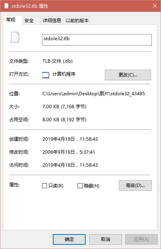161x249 pixels.
Task: Cancel the dialog with 取消
Action: 106,239
